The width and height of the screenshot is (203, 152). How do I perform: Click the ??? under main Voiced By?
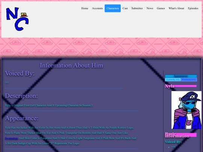(7, 83)
